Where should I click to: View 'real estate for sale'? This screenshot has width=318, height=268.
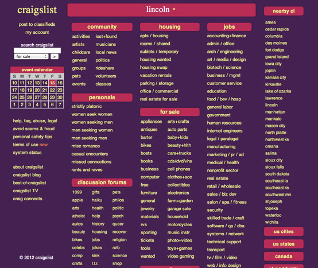coord(158,99)
